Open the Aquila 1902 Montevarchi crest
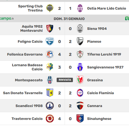 click(50, 28)
